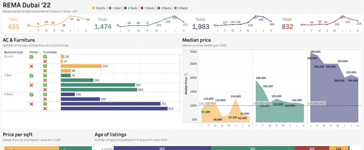The image size is (364, 150).
Task: Click the green check in Studio's Chiller column
Action: 31,57
